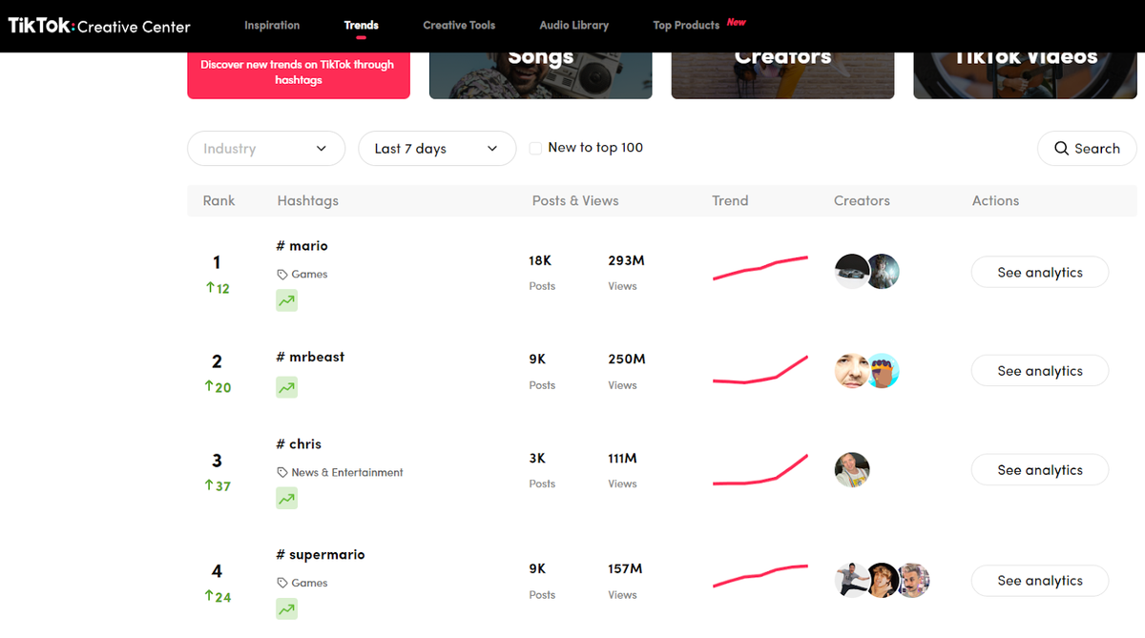Click the Games tag icon in supermario row
This screenshot has width=1145, height=638.
282,584
